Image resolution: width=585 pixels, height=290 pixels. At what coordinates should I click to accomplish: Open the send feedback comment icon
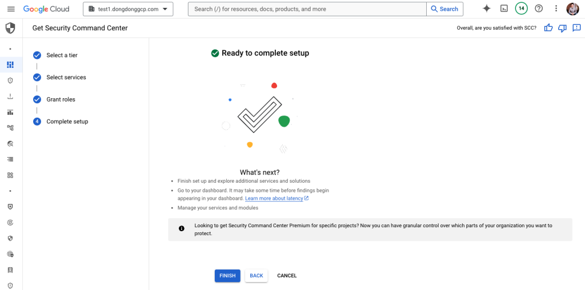click(x=576, y=28)
